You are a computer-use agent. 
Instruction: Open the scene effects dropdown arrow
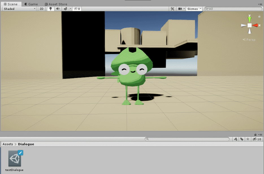click(x=70, y=9)
